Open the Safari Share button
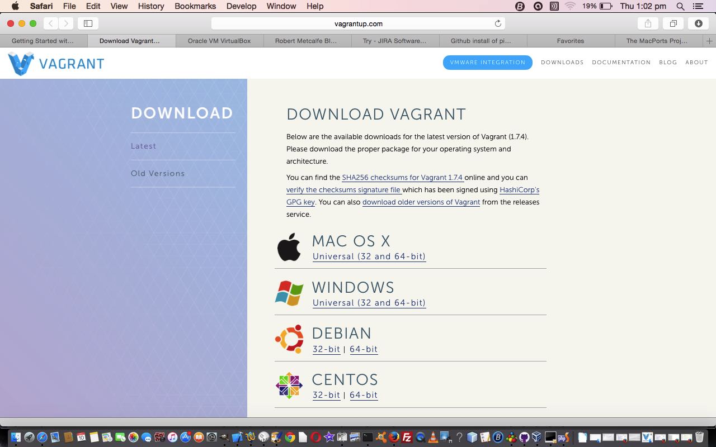Screen dimensions: 716x447 pos(648,23)
